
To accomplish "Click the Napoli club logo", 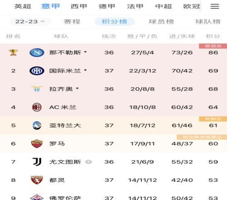I will [37, 53].
